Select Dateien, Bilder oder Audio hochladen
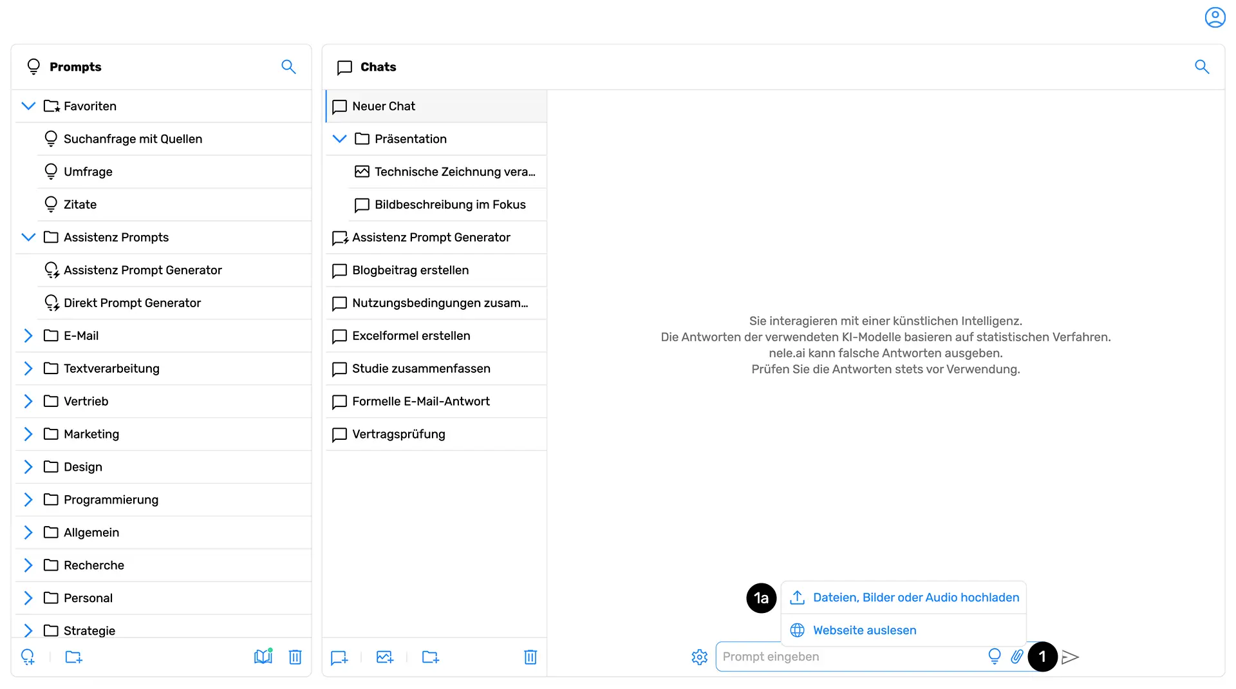The width and height of the screenshot is (1236, 689). (x=904, y=598)
